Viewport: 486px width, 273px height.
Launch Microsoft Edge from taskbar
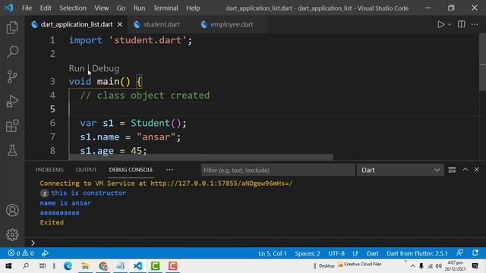[x=68, y=266]
